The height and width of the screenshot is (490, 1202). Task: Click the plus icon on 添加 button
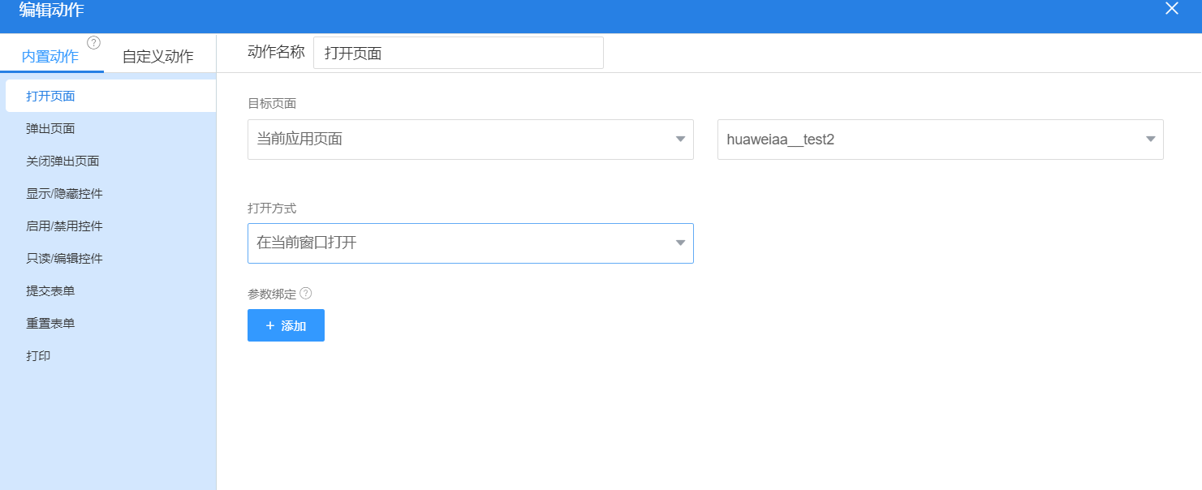[270, 325]
